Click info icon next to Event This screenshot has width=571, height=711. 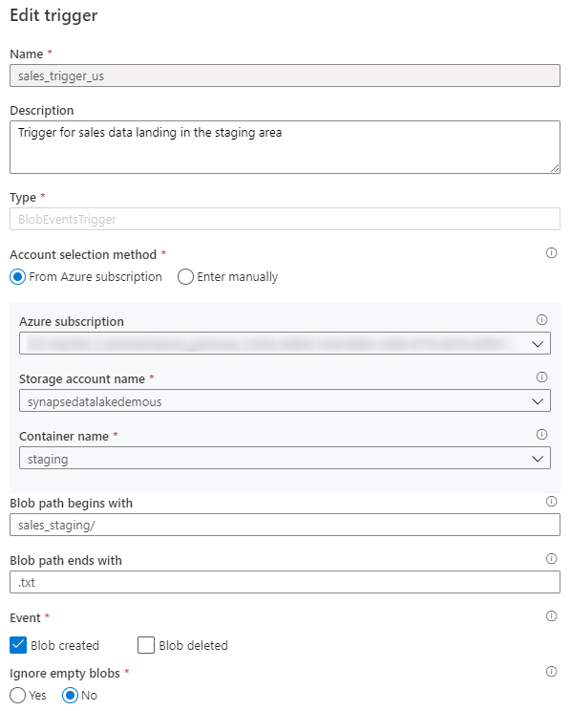(551, 615)
